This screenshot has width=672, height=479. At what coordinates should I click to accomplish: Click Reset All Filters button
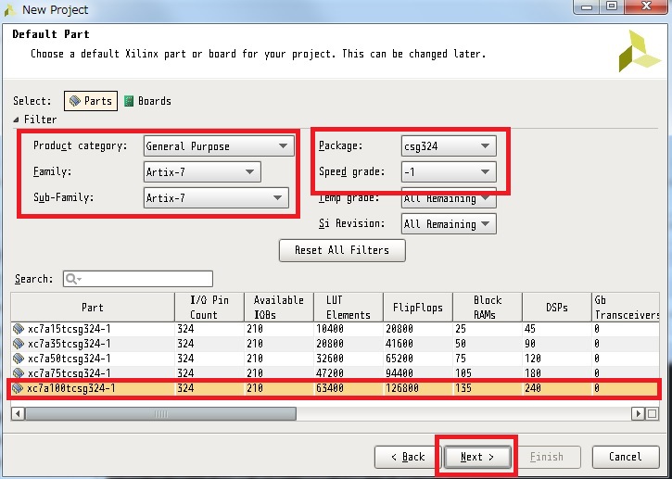pyautogui.click(x=342, y=250)
